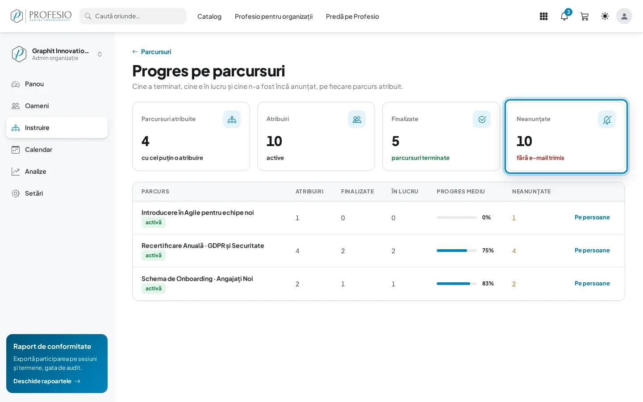643x402 pixels.
Task: Click the ATRIBUIRI column header
Action: point(309,192)
